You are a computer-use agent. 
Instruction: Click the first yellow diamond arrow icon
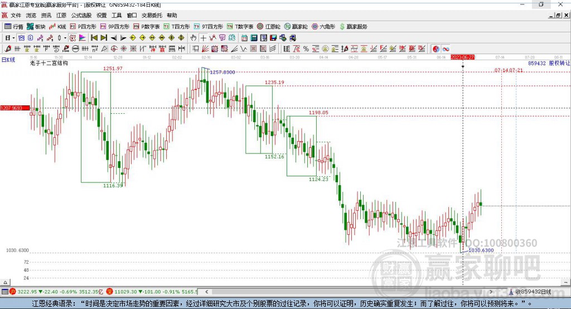(133, 38)
